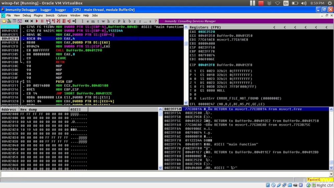Image resolution: width=334 pixels, height=188 pixels.
Task: Click the Step into toolbar icon
Action: (48, 21)
